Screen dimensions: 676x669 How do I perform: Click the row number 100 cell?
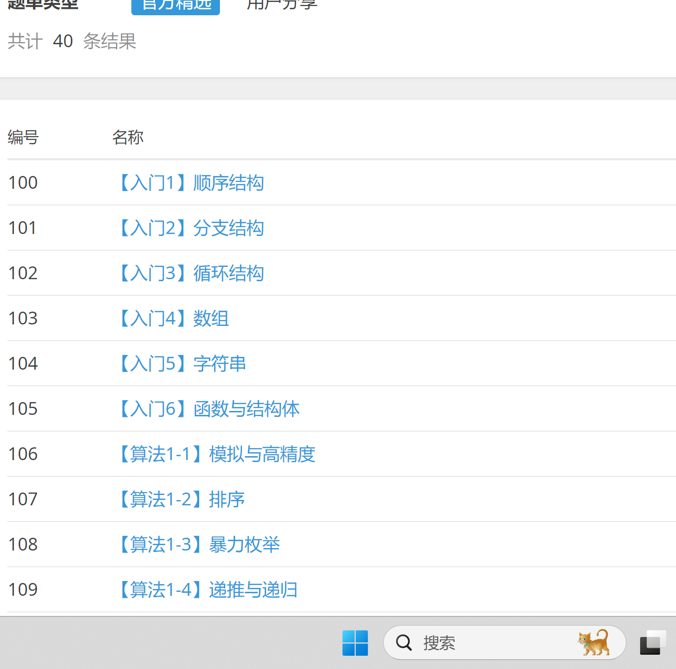[x=23, y=183]
